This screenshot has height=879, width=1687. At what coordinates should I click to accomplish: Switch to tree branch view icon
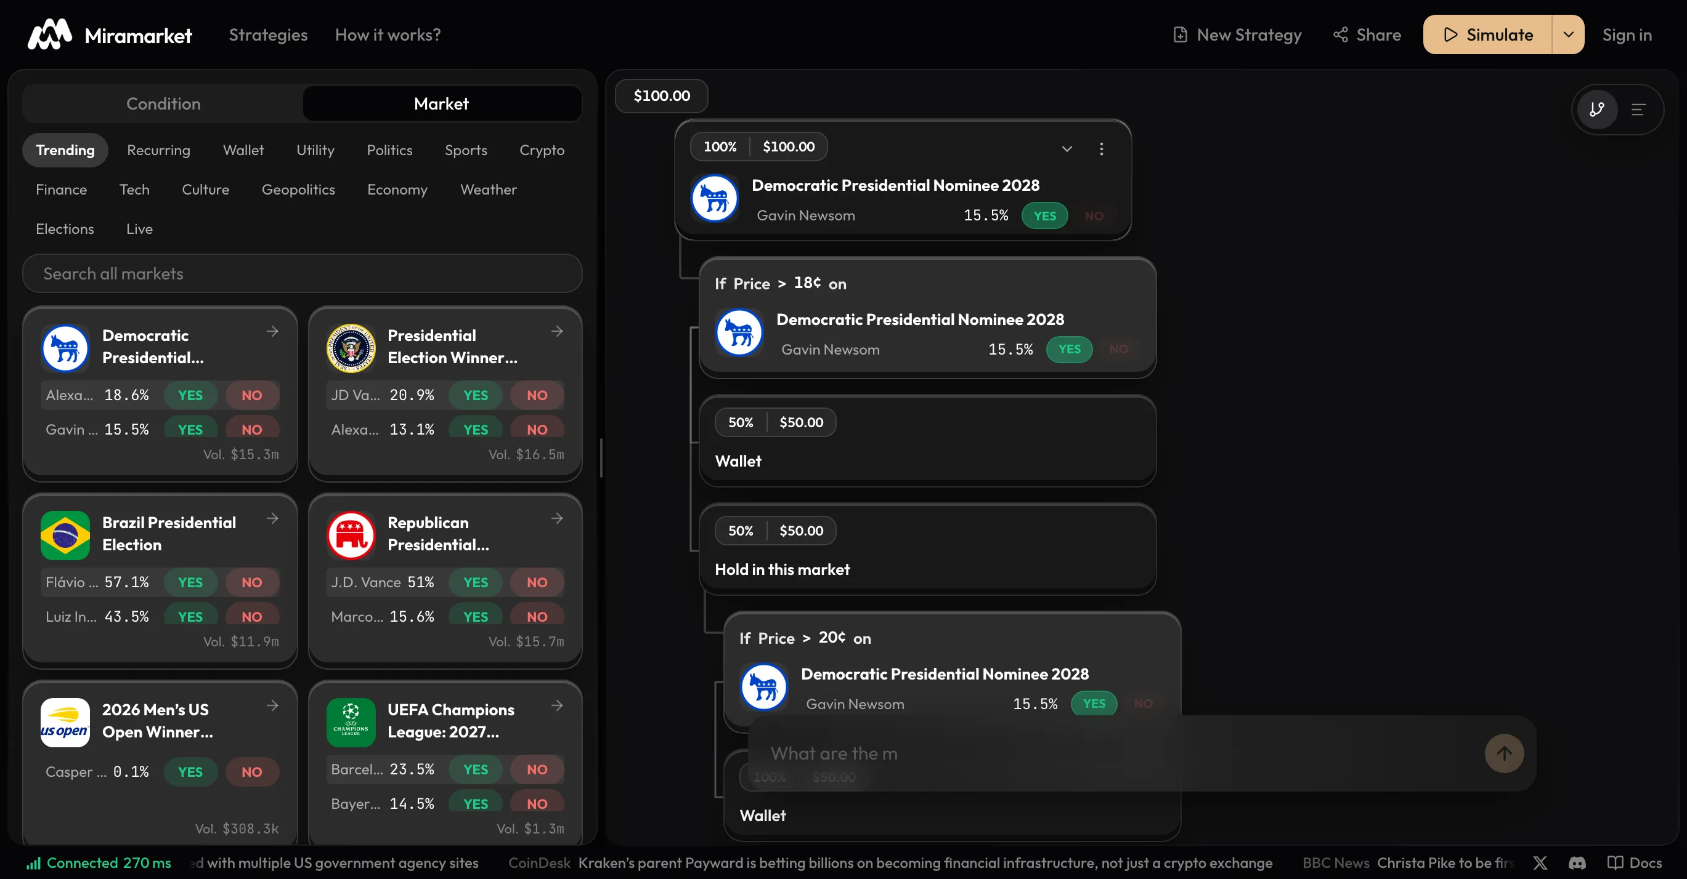tap(1596, 109)
